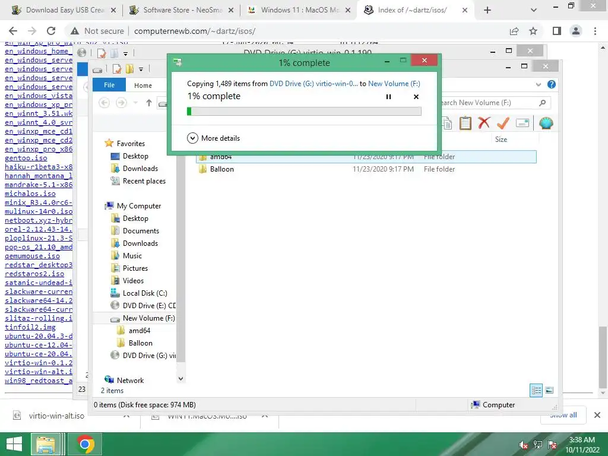The image size is (608, 456).
Task: Open Desktop under Favorites
Action: pyautogui.click(x=135, y=156)
